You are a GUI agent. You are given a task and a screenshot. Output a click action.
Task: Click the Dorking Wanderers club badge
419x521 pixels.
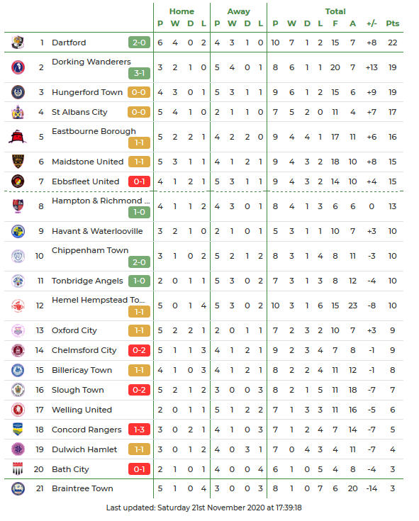click(18, 67)
